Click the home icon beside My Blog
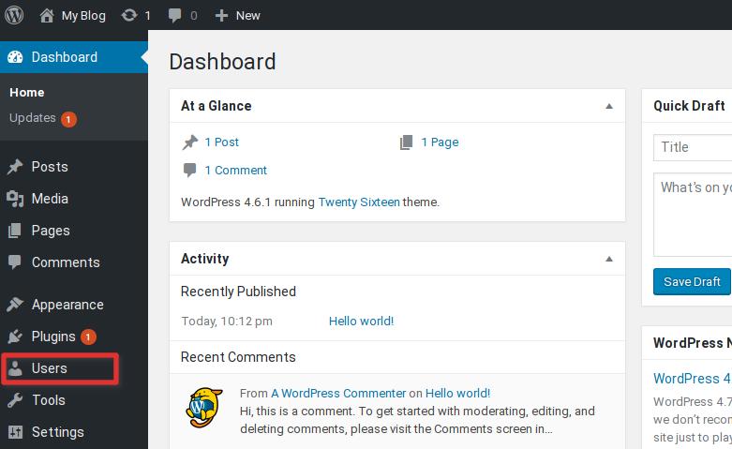Viewport: 732px width, 449px height. pyautogui.click(x=47, y=15)
